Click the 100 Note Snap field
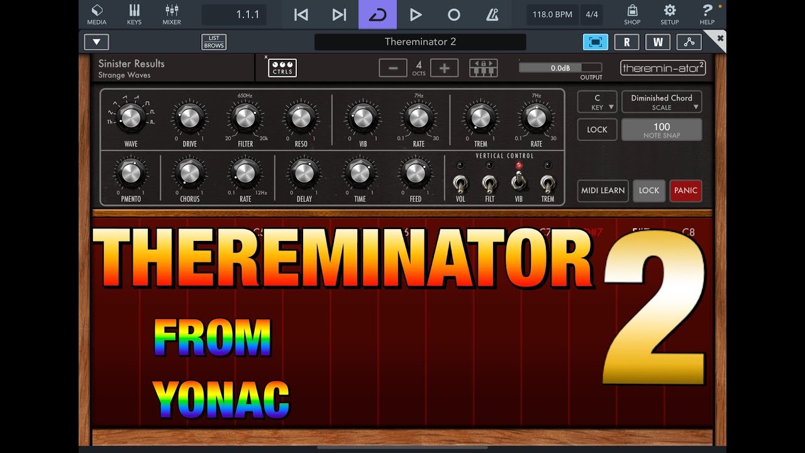 (662, 130)
